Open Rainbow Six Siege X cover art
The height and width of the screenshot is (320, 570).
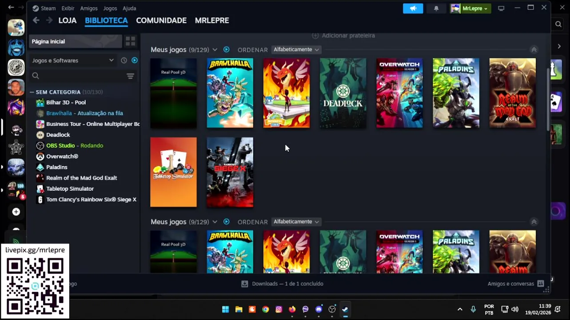(x=230, y=172)
